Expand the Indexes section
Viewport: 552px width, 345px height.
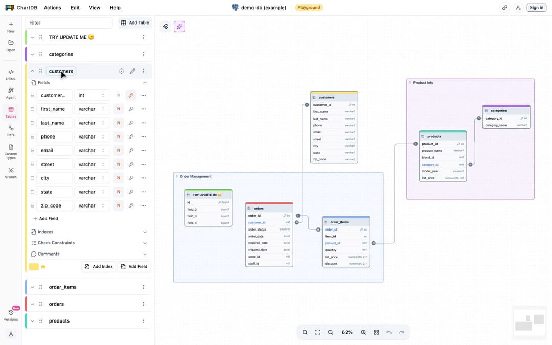point(145,232)
